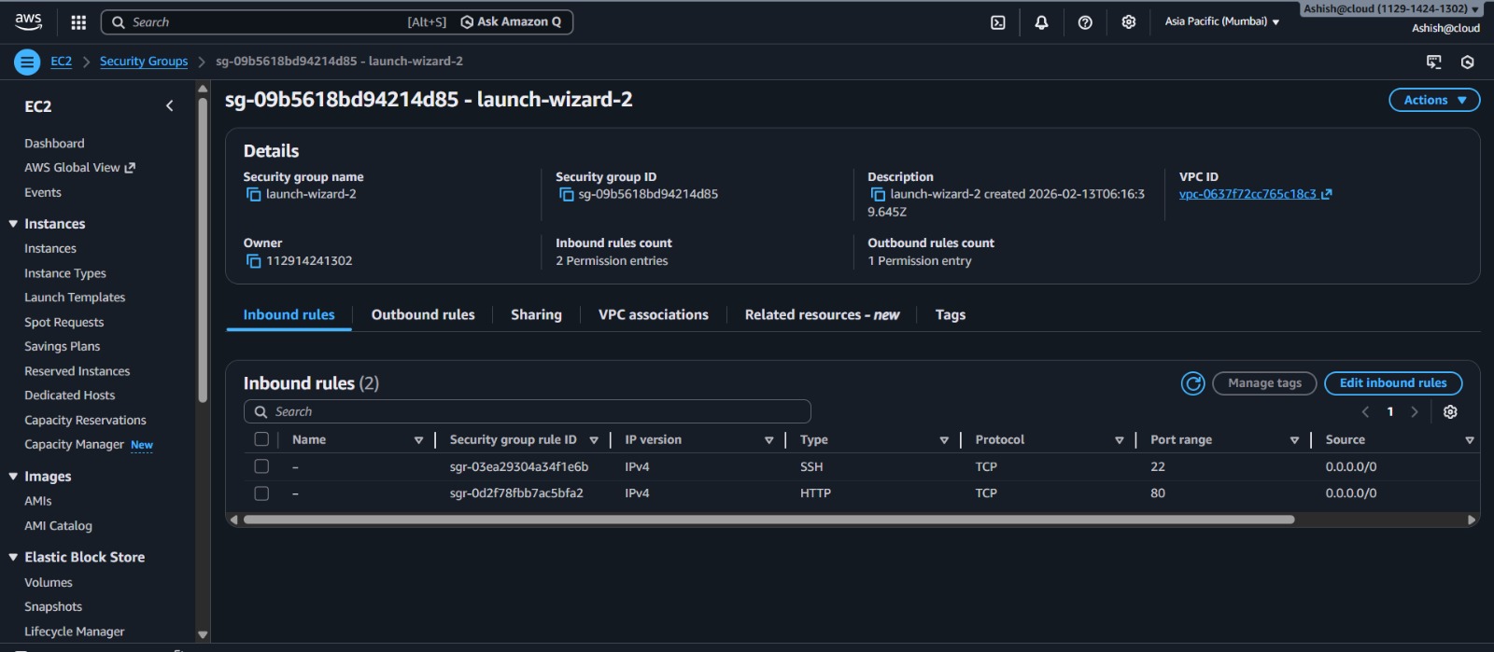
Task: Click the Manage tags button
Action: [1264, 383]
